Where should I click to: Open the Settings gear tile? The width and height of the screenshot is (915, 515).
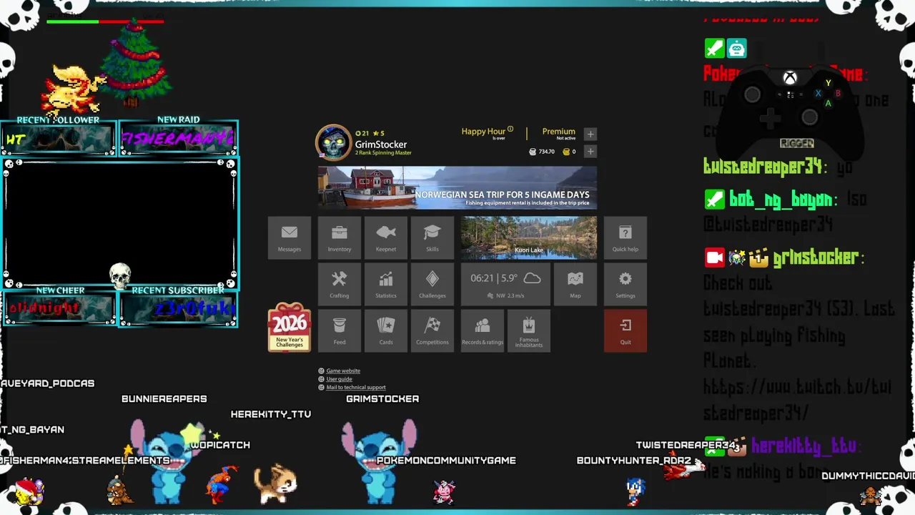625,284
